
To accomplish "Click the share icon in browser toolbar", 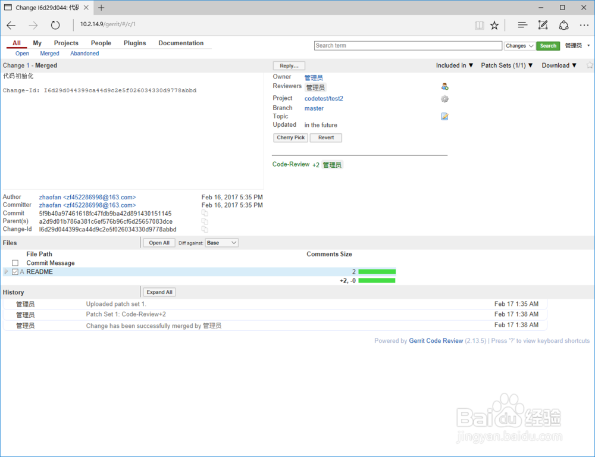I will tap(564, 25).
